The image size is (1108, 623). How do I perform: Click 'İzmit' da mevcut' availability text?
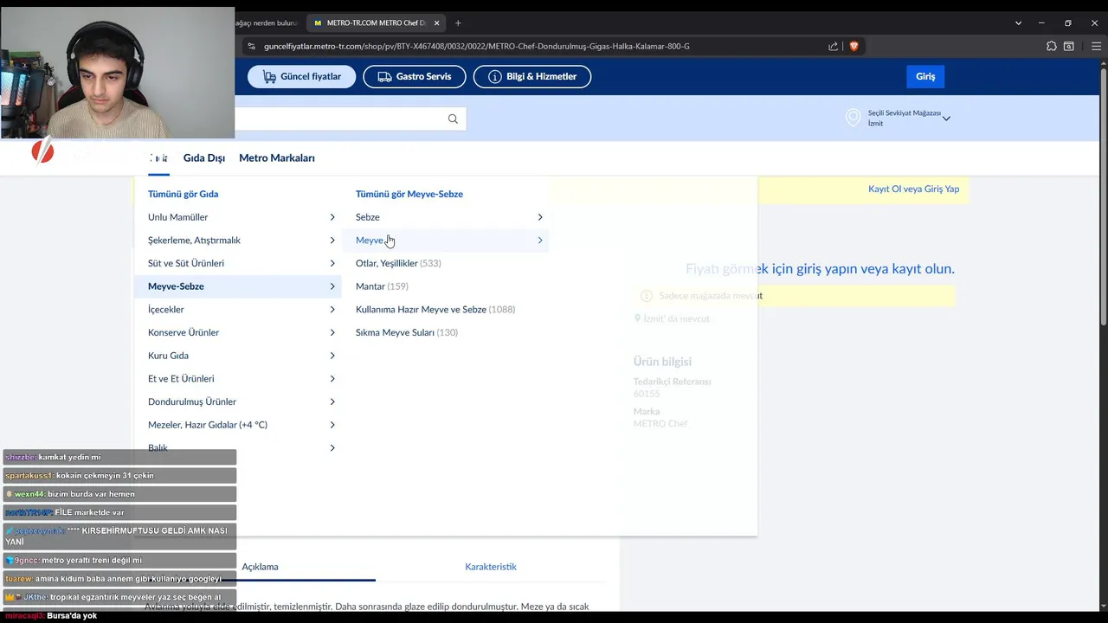pos(676,318)
